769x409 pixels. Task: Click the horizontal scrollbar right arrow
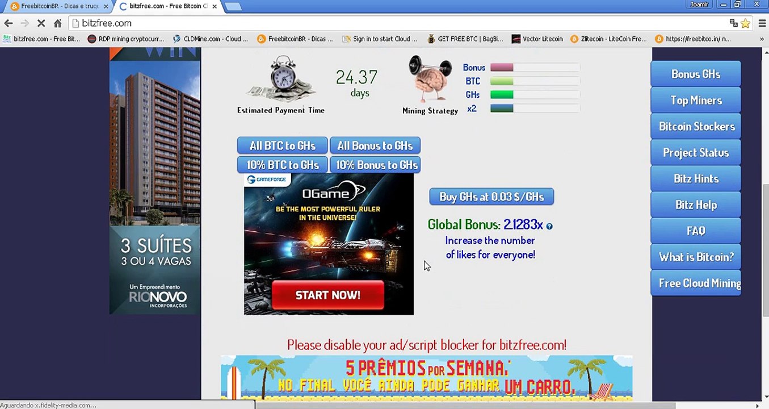pyautogui.click(x=757, y=405)
